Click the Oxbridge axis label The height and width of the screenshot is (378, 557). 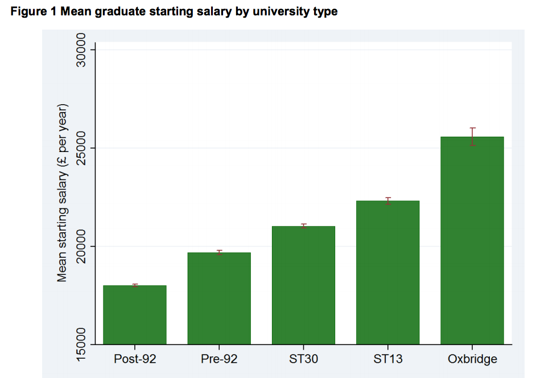(x=472, y=359)
